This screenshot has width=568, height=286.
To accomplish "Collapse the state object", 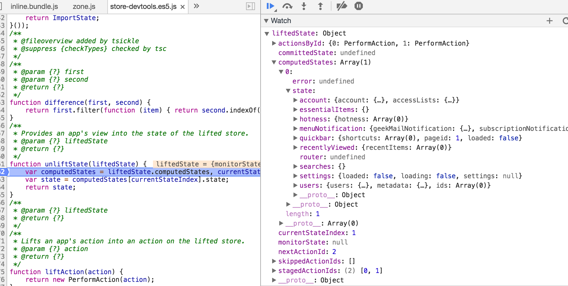I will click(288, 91).
